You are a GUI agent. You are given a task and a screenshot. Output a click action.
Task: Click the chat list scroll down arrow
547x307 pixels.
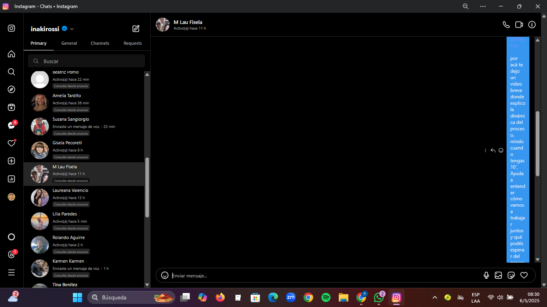coord(147,285)
